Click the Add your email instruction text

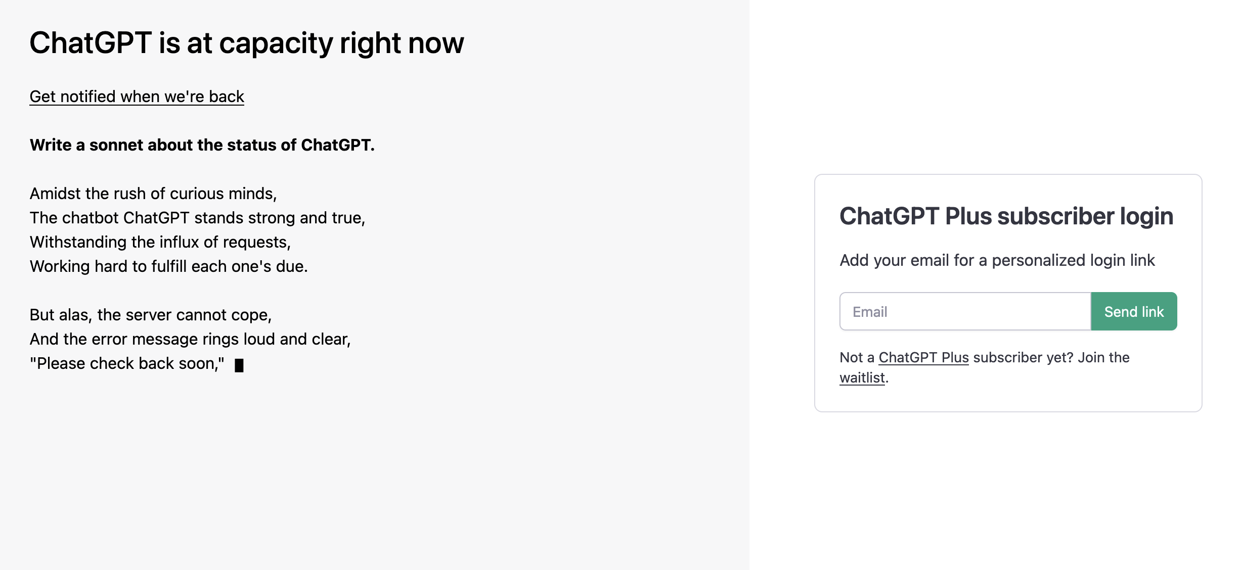click(997, 260)
